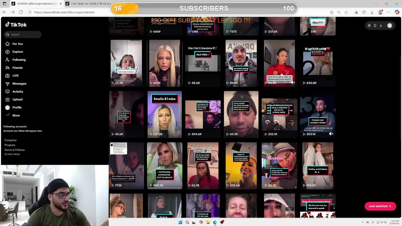Open the Windows Start menu
This screenshot has width=402, height=226.
(x=180, y=222)
